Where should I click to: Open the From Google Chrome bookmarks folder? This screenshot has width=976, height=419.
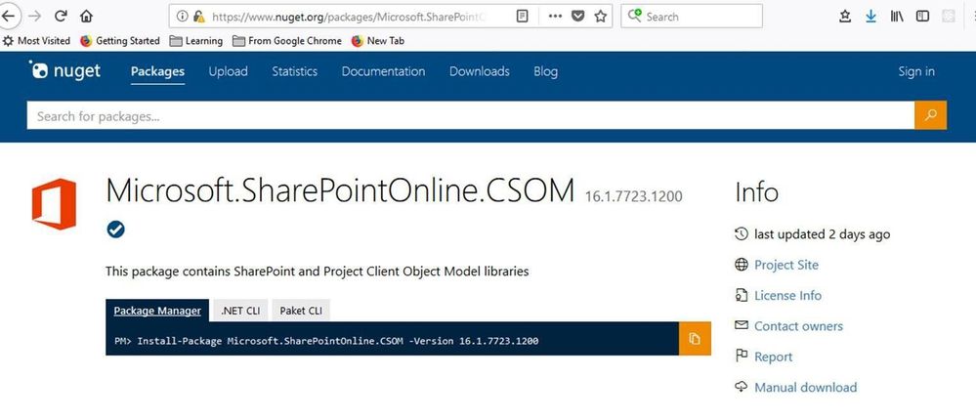(x=287, y=41)
